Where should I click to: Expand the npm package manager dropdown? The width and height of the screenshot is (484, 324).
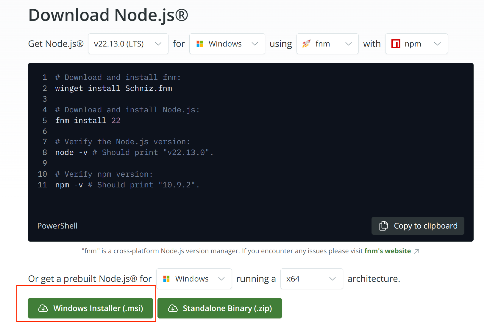coord(416,44)
